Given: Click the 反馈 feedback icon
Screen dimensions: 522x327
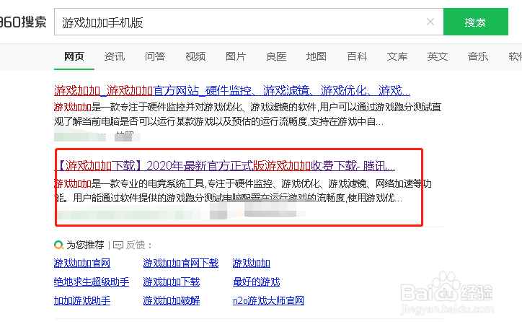Looking at the screenshot, I should click(118, 245).
